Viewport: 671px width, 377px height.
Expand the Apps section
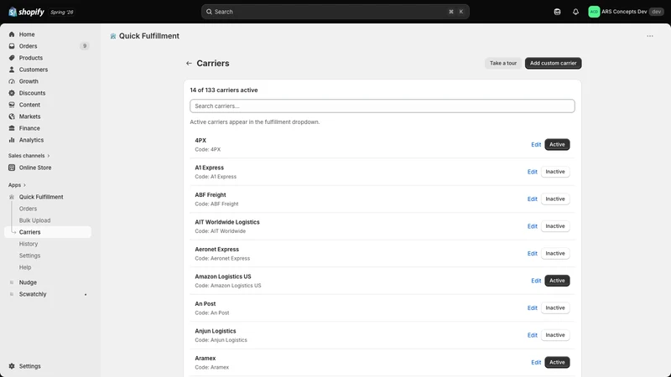click(x=17, y=185)
